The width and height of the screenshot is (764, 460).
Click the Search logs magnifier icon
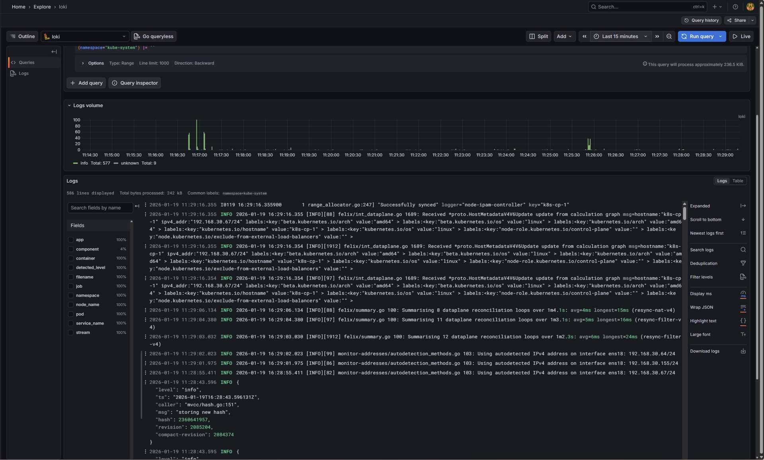[743, 249]
